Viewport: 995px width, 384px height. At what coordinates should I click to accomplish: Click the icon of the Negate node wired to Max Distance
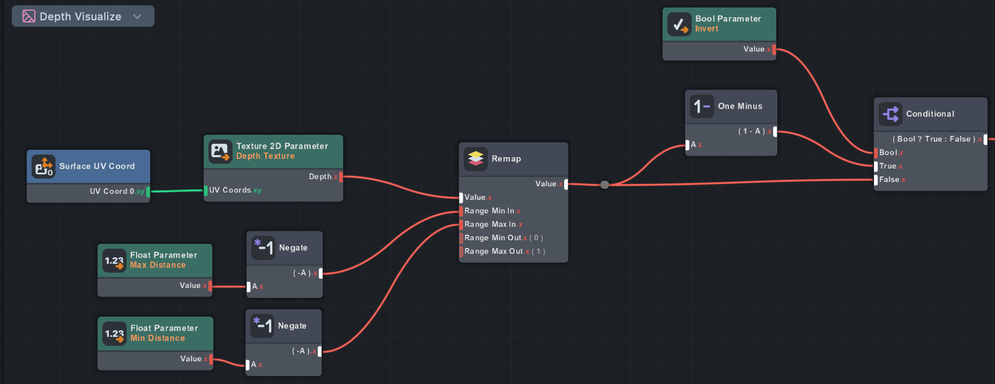(263, 248)
